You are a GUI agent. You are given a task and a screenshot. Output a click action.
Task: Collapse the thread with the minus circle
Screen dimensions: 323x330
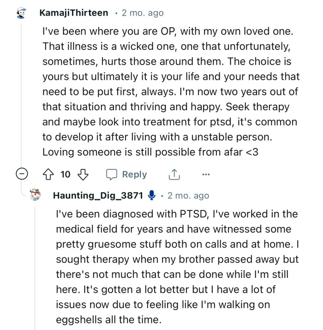[21, 174]
